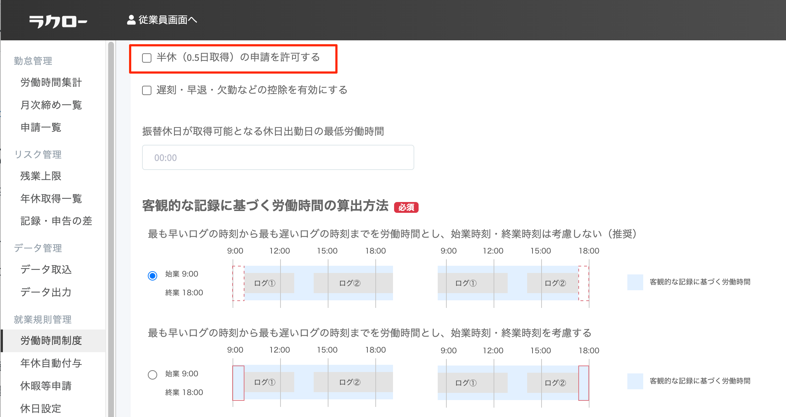Open 年休自動付与 settings

coord(51,363)
